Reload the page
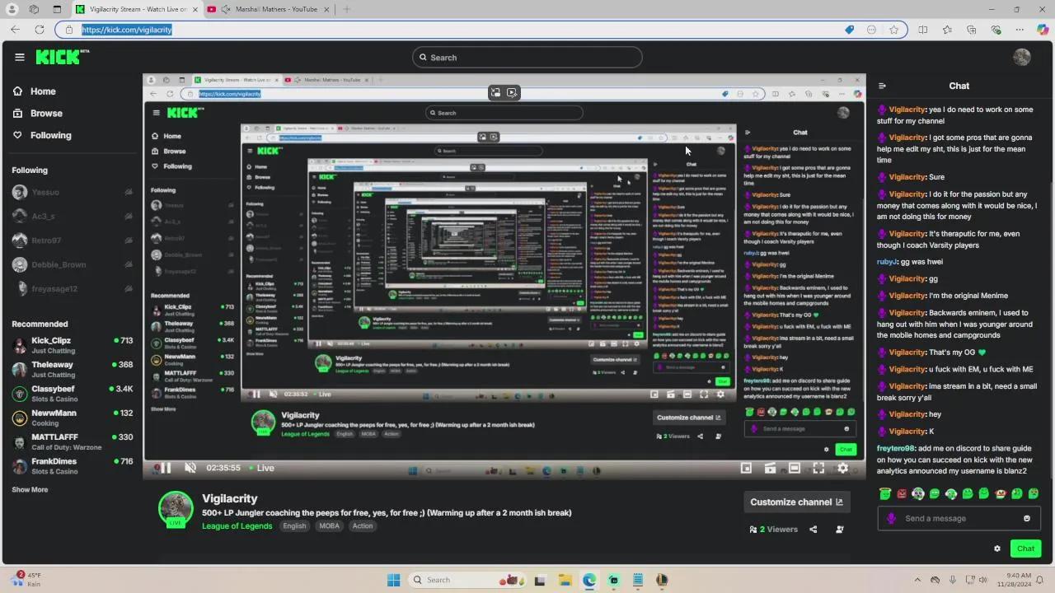The width and height of the screenshot is (1055, 593). click(39, 30)
